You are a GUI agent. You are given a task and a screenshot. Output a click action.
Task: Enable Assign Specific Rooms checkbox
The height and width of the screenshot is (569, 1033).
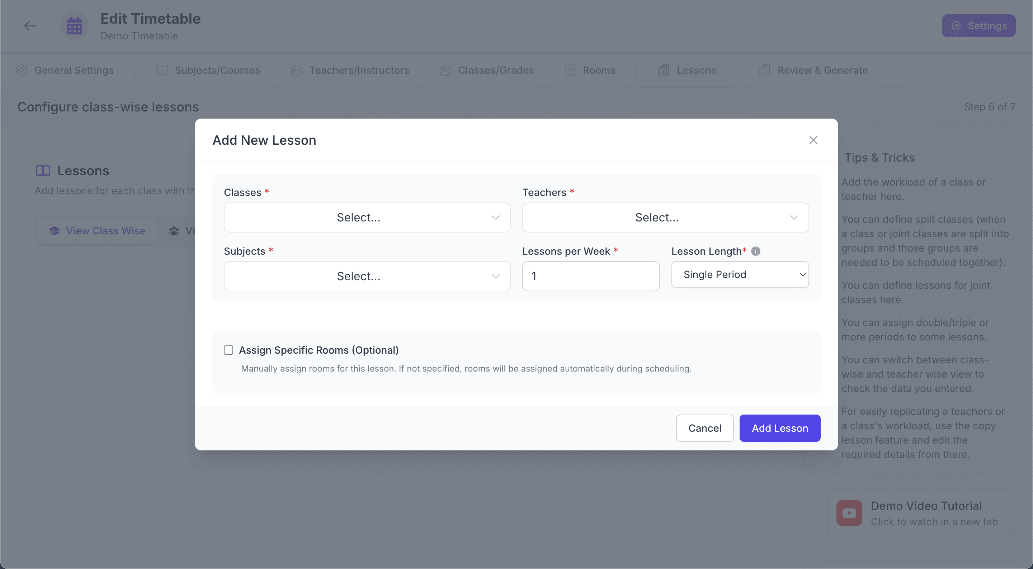(x=228, y=350)
